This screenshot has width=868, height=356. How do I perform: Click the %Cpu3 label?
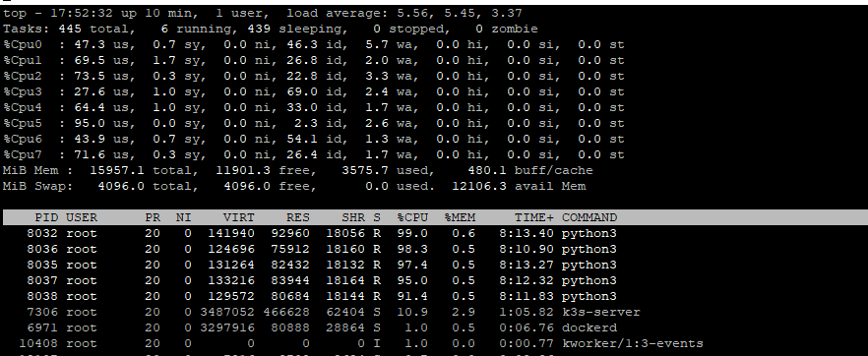tap(22, 91)
